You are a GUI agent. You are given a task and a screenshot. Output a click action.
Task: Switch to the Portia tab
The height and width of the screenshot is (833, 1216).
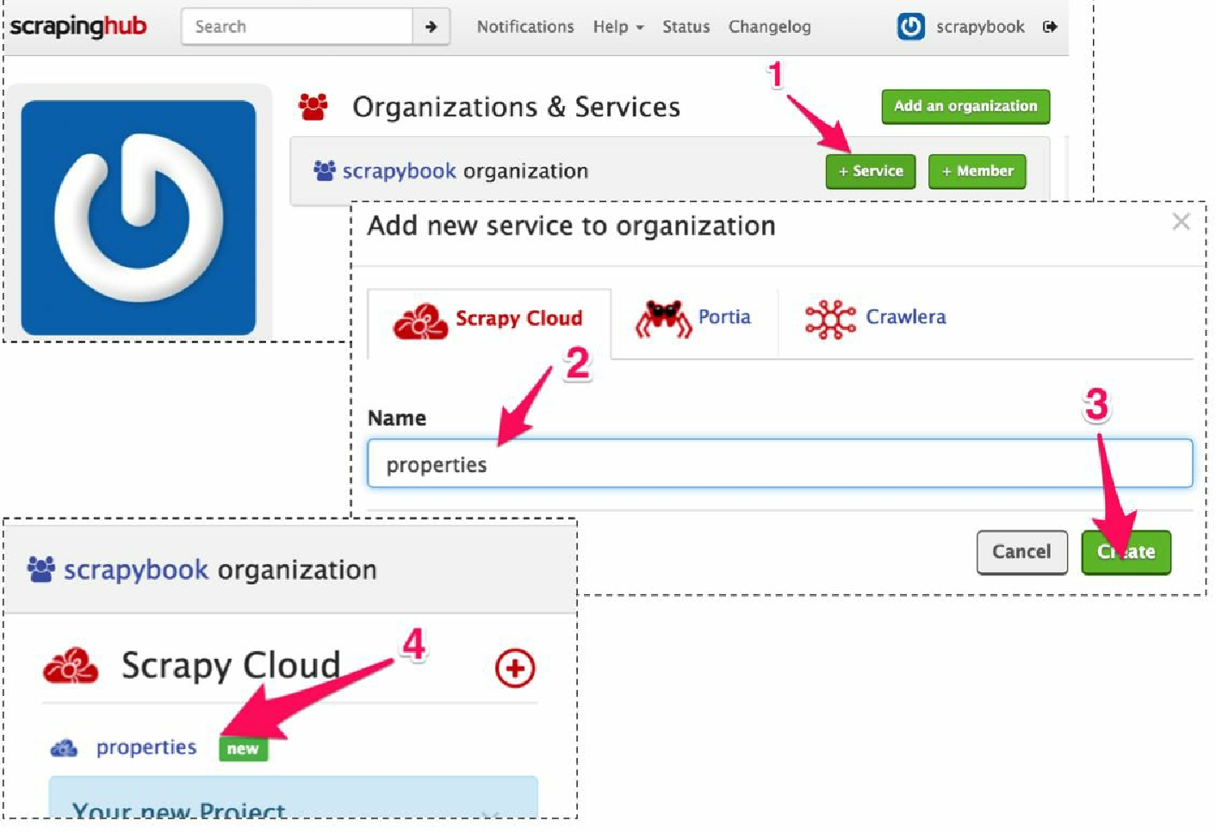pos(694,318)
